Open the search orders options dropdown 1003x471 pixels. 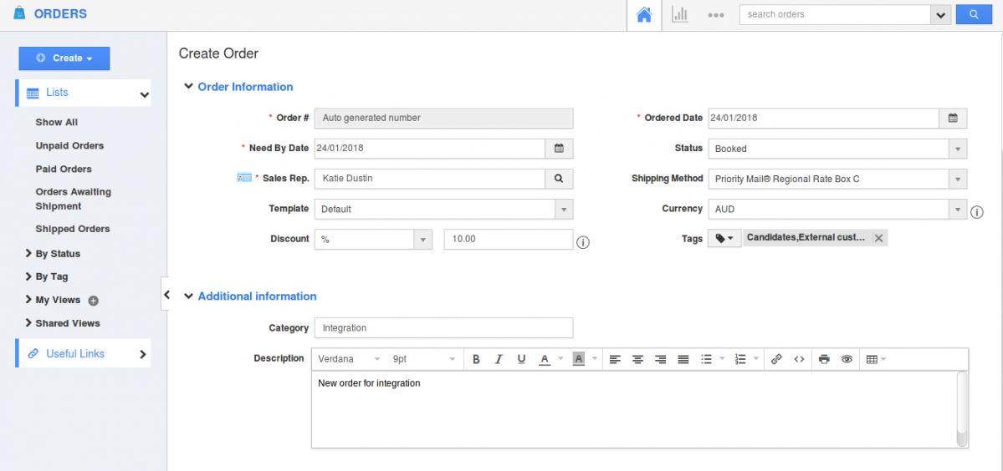click(x=940, y=15)
